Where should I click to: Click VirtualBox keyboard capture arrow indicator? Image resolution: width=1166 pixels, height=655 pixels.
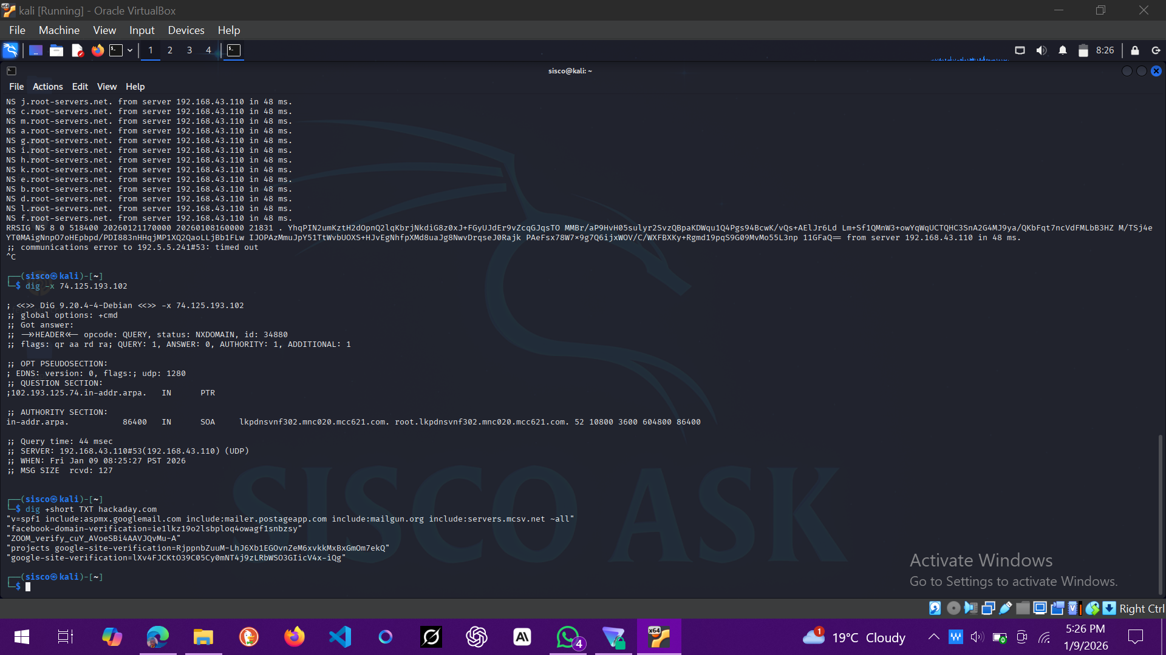[x=1110, y=608]
